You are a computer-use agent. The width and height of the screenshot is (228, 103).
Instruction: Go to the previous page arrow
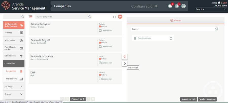point(67,99)
